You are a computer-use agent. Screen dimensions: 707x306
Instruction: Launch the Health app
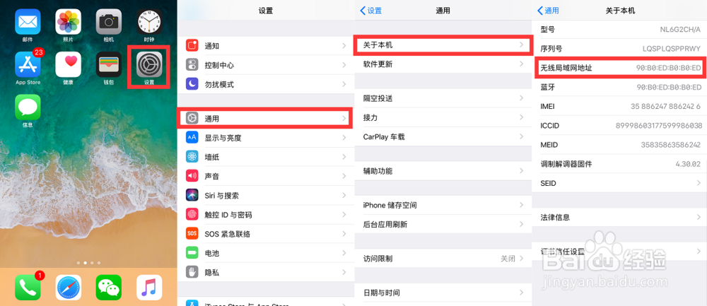click(x=68, y=64)
